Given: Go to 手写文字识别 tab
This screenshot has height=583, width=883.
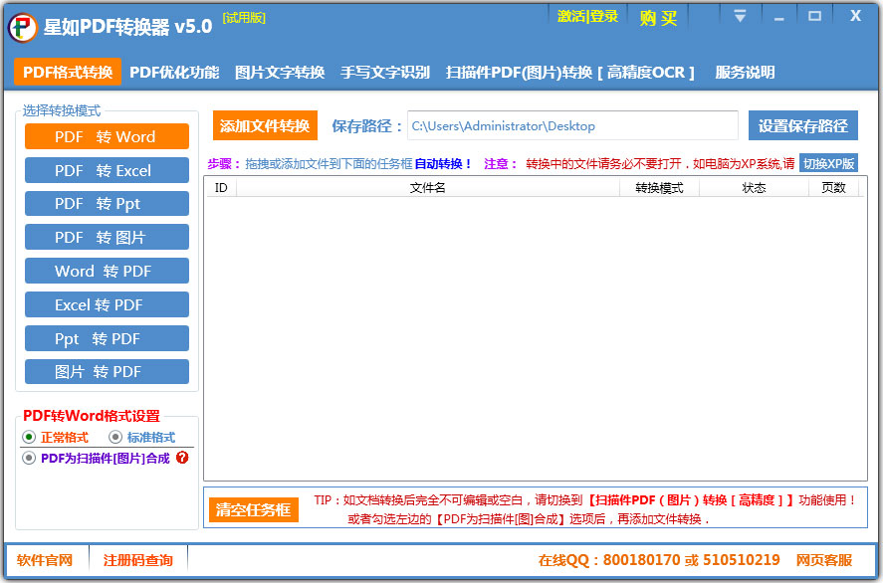Looking at the screenshot, I should click(x=385, y=72).
